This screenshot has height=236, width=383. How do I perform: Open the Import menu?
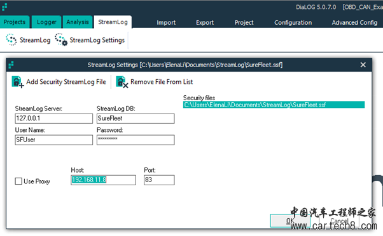pyautogui.click(x=166, y=23)
